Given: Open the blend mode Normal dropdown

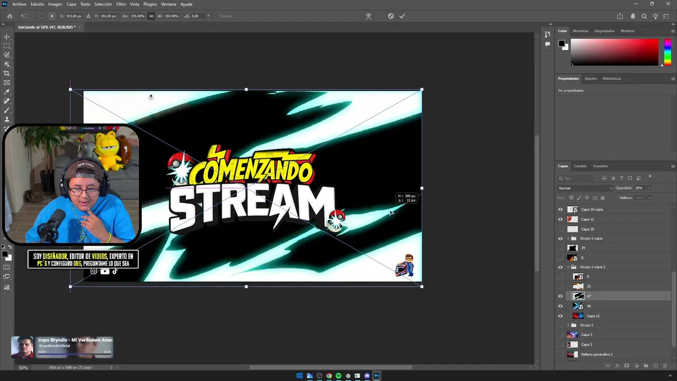Looking at the screenshot, I should click(x=585, y=188).
